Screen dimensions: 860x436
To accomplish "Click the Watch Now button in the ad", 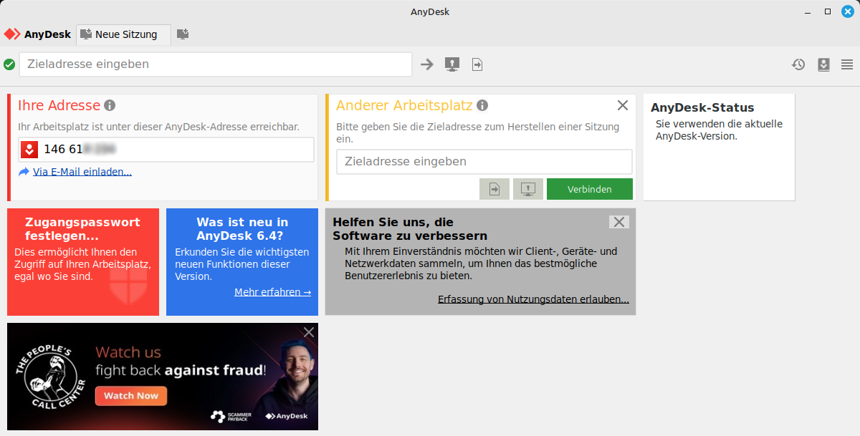I will point(131,396).
